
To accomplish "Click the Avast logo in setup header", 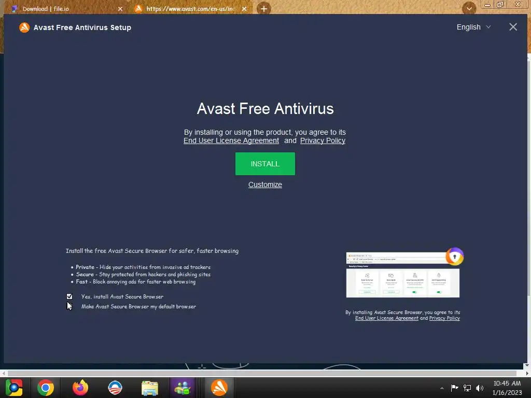I will click(24, 27).
